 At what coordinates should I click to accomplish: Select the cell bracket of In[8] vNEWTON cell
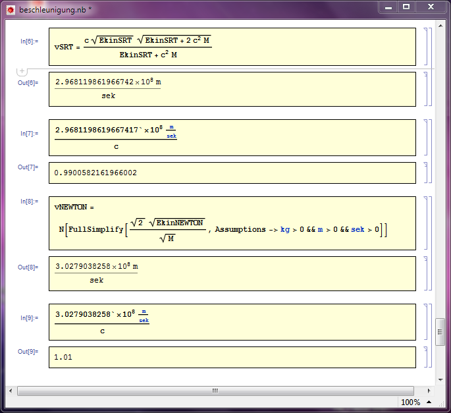tap(426, 223)
